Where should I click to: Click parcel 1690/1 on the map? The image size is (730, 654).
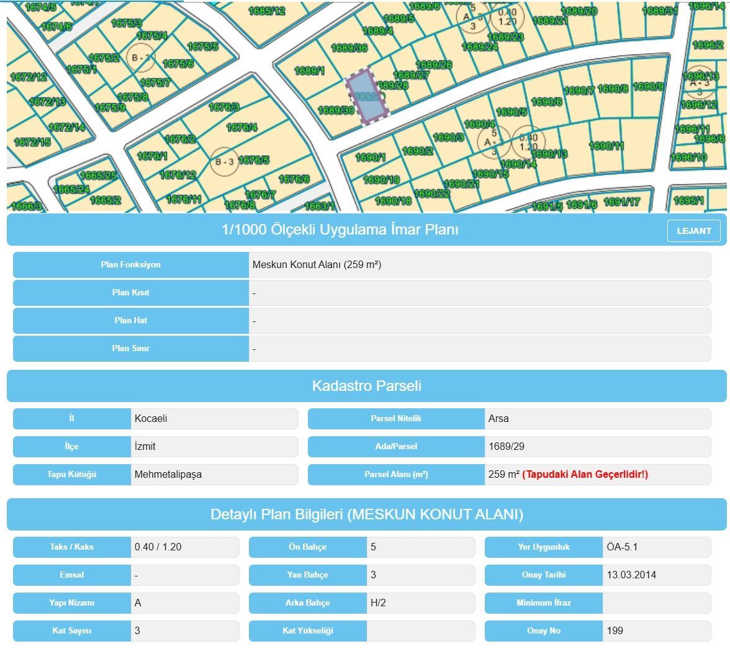tap(370, 158)
